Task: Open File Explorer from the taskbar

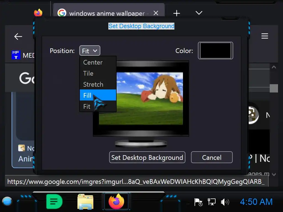Action: tap(85, 202)
